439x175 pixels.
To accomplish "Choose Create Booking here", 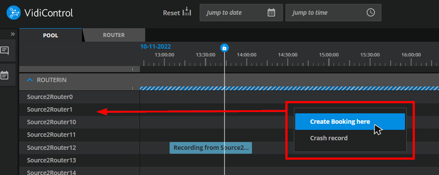I will click(349, 122).
